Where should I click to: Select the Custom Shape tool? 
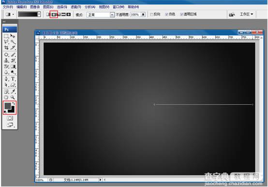pos(13,85)
